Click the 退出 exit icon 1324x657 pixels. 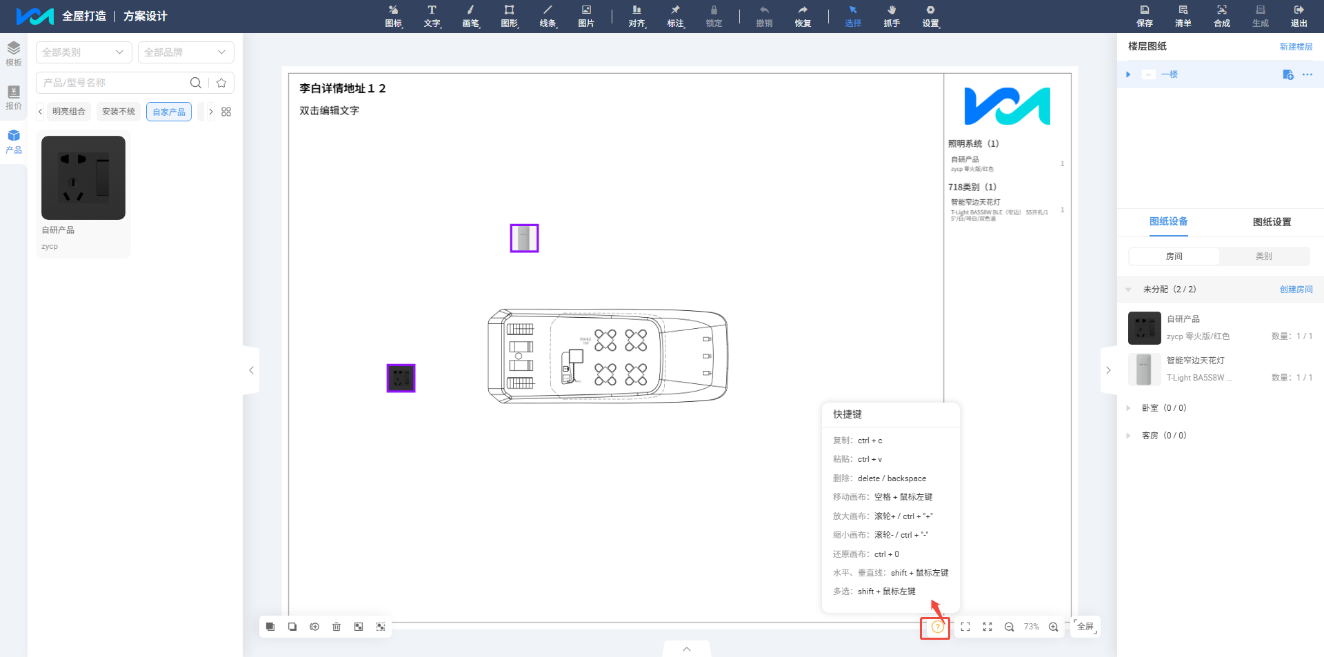coord(1299,16)
